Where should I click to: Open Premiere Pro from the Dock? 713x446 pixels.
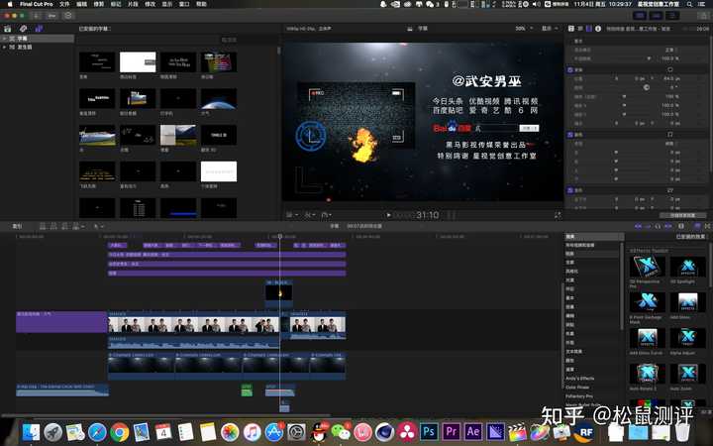(451, 432)
